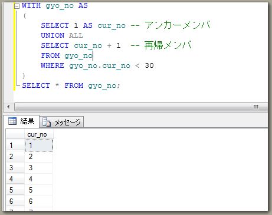Click the number 30 in WHERE clause

point(149,65)
